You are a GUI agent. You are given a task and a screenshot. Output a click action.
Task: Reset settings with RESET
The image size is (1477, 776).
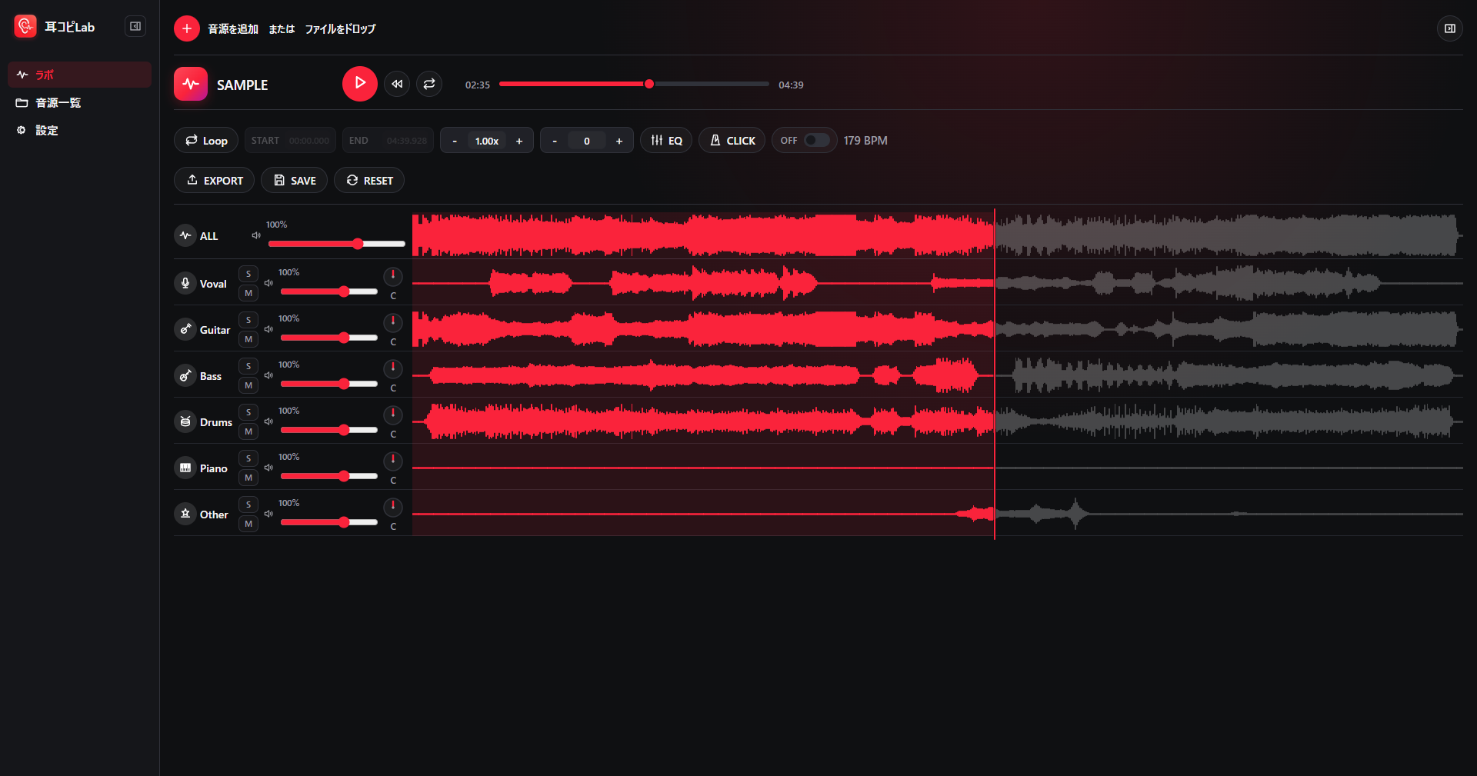pyautogui.click(x=369, y=180)
